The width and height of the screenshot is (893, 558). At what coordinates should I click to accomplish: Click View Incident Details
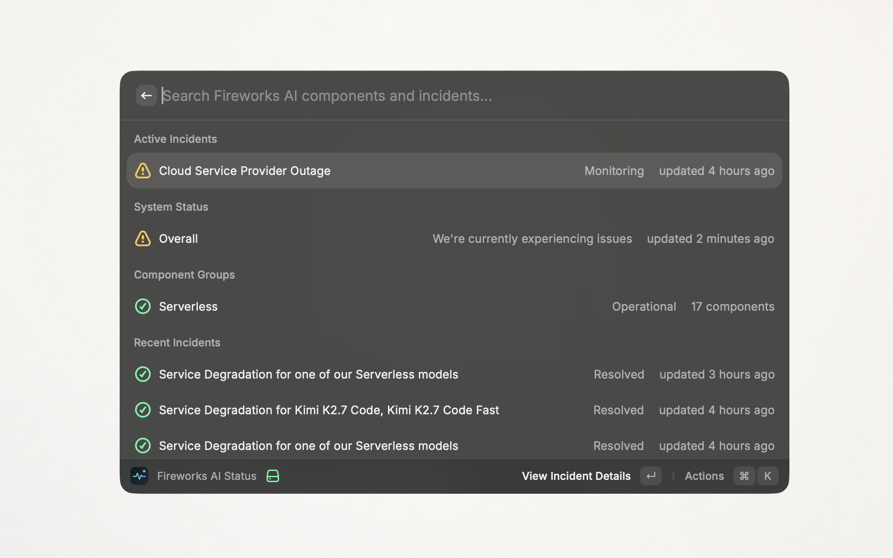576,476
